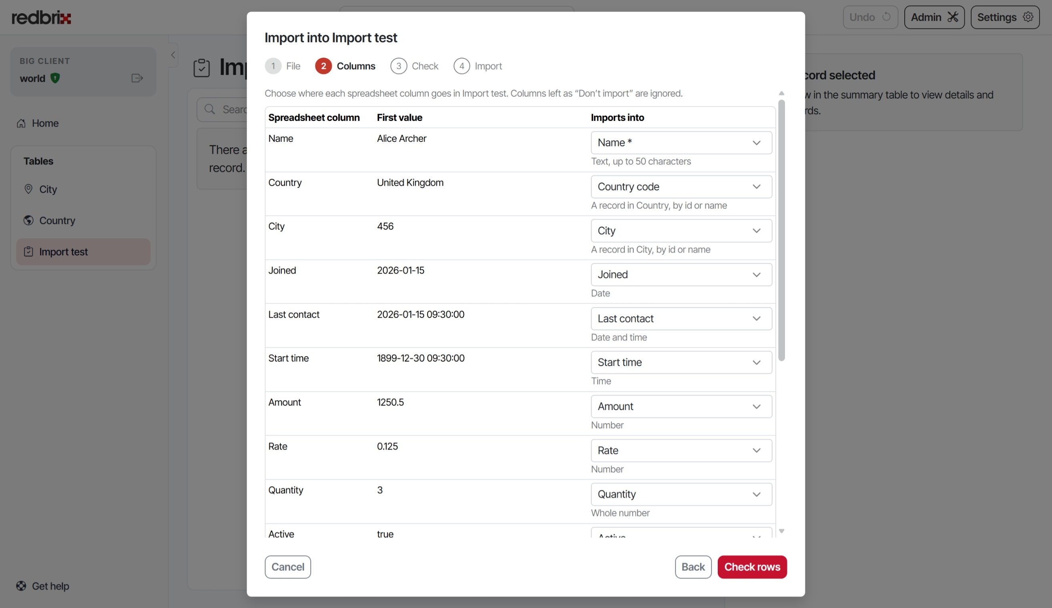Click the scrollbar down arrow
The width and height of the screenshot is (1052, 608).
tap(781, 531)
